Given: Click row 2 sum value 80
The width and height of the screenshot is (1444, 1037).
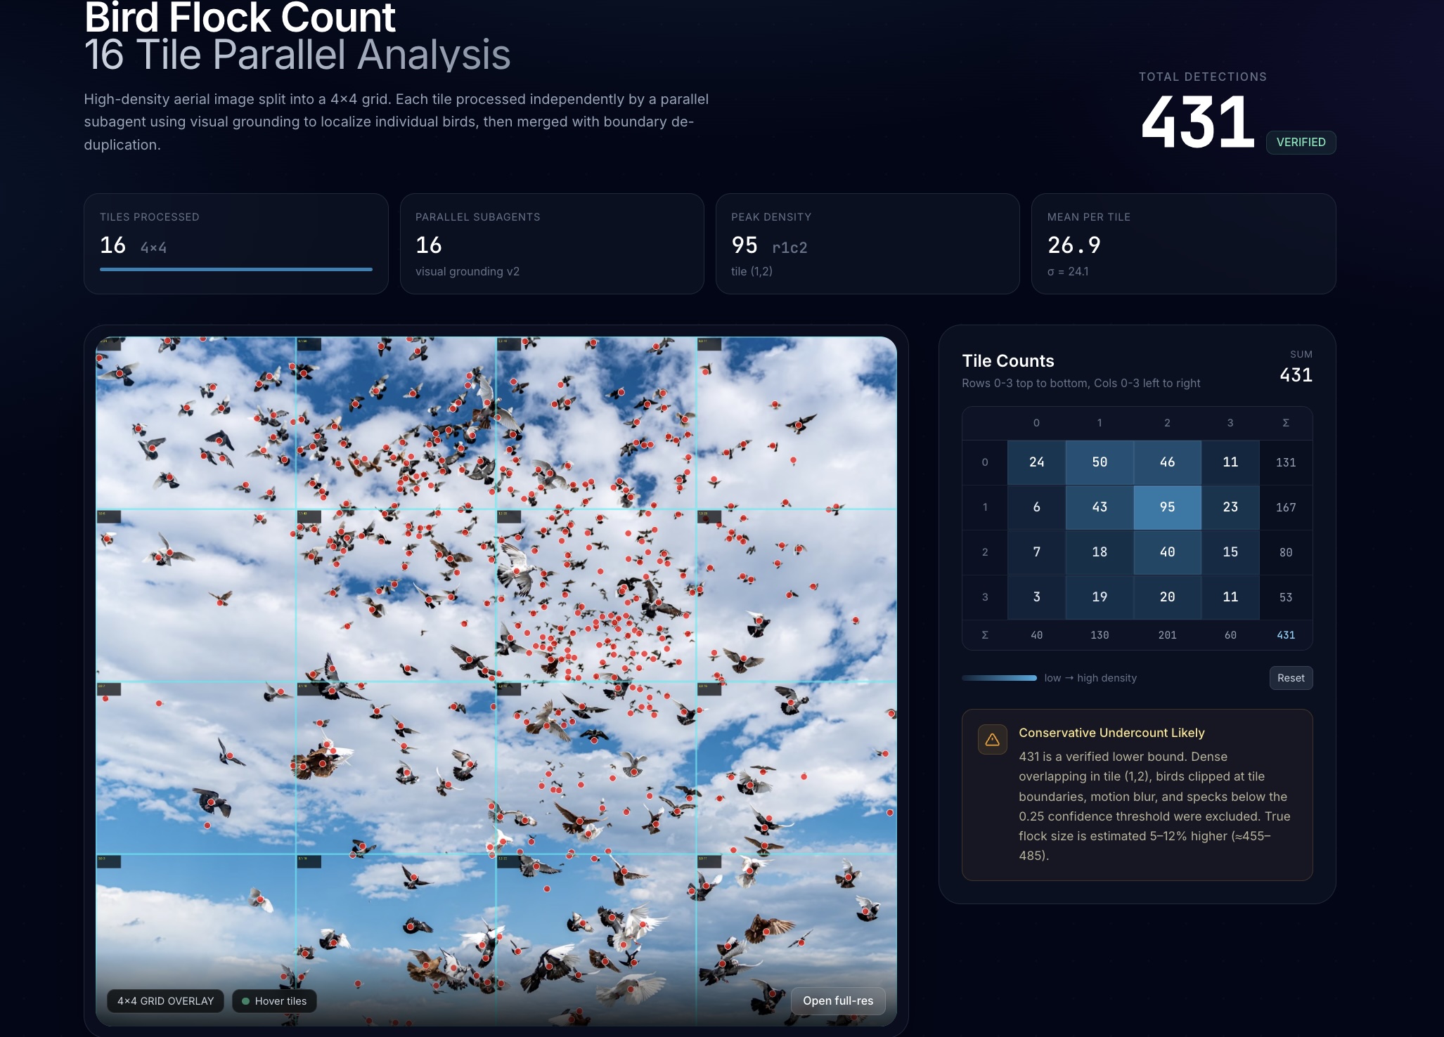Looking at the screenshot, I should pos(1285,552).
